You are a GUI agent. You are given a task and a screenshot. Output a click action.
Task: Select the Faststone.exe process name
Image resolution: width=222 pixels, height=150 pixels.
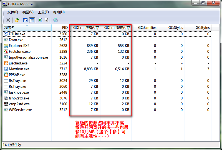[20, 51]
